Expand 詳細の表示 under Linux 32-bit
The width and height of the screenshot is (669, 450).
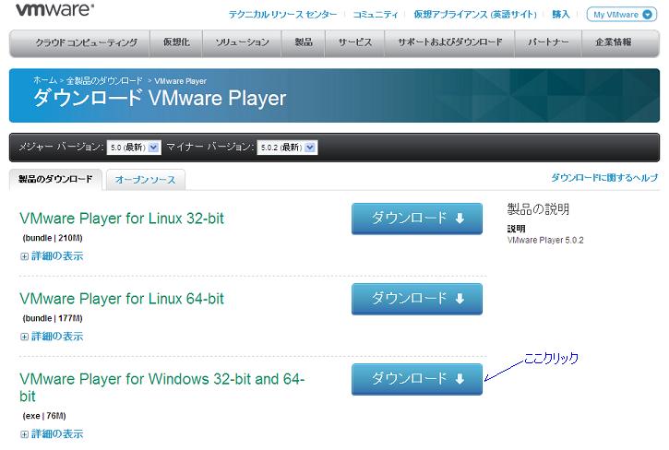[x=52, y=256]
